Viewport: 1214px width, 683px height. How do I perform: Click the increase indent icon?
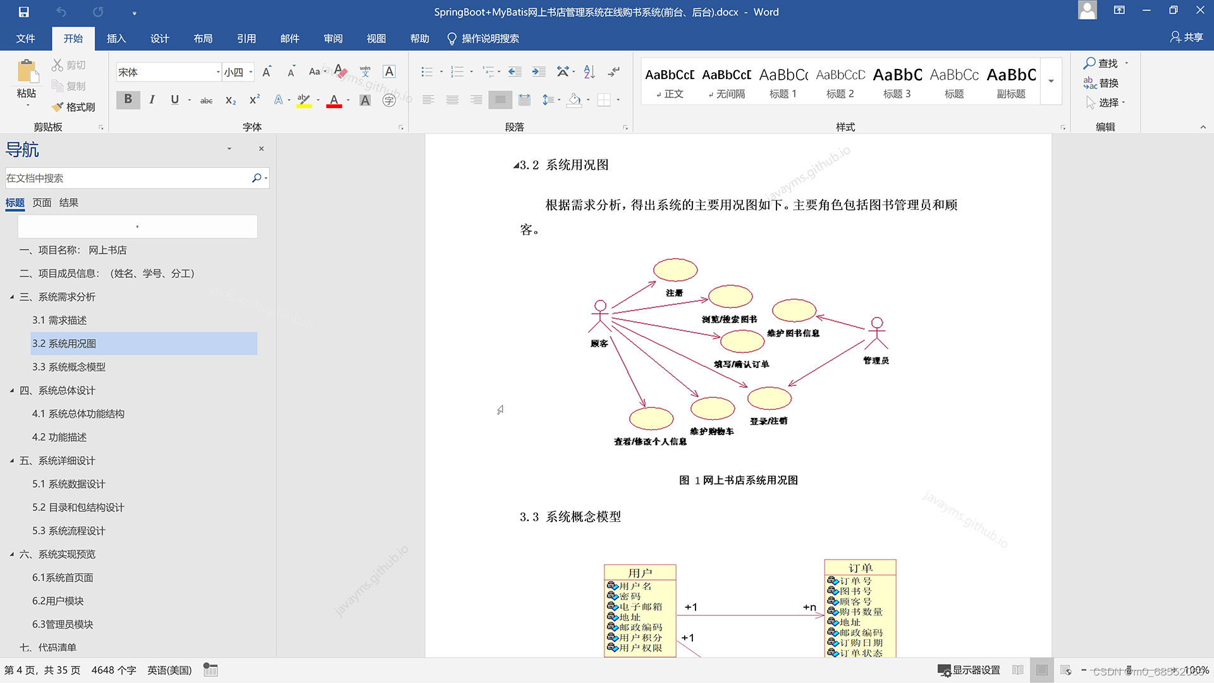tap(539, 71)
